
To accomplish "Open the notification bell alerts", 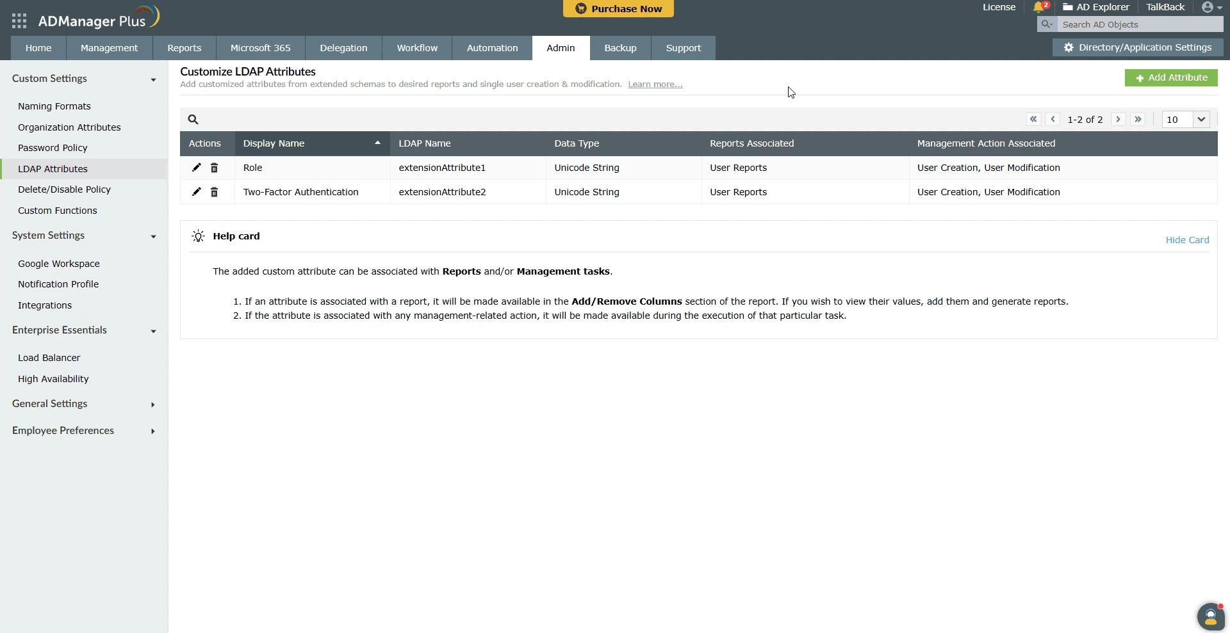I will 1040,7.
